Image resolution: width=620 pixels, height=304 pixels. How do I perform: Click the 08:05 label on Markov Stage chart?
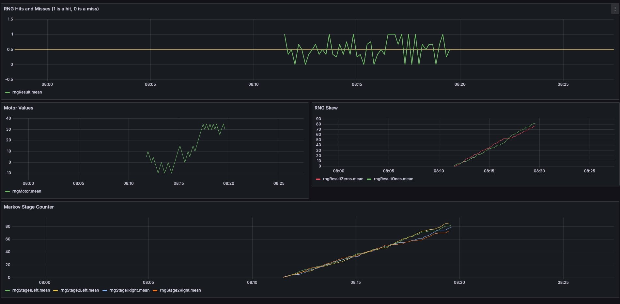pyautogui.click(x=148, y=282)
